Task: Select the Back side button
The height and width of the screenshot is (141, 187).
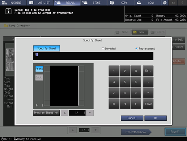Action: click(x=39, y=77)
